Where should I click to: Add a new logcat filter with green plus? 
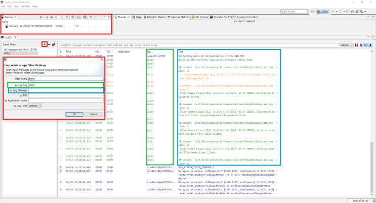(x=45, y=44)
